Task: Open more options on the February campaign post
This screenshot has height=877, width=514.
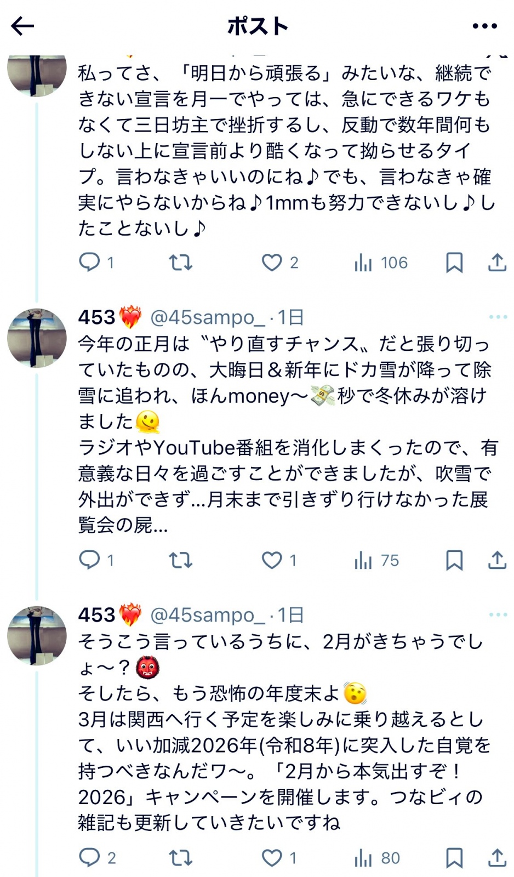Action: (x=498, y=614)
